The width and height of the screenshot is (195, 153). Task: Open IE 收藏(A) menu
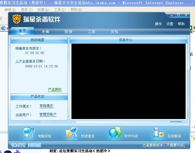[43, 10]
